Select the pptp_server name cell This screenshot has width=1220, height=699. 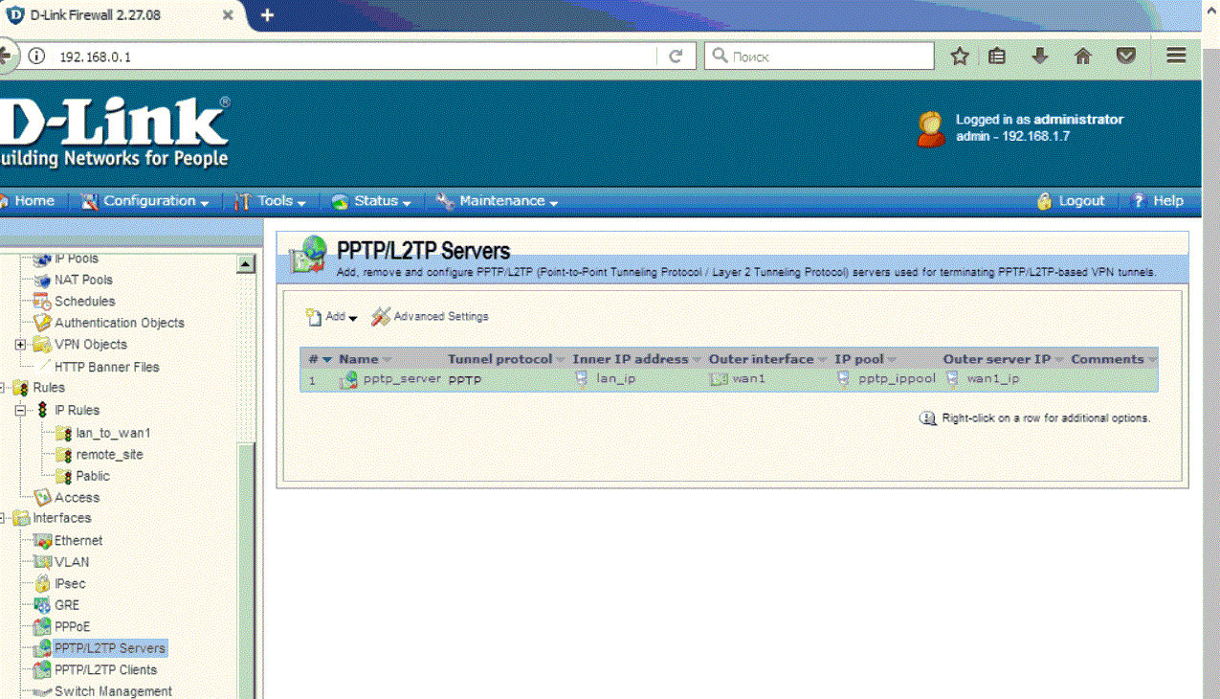pyautogui.click(x=402, y=379)
